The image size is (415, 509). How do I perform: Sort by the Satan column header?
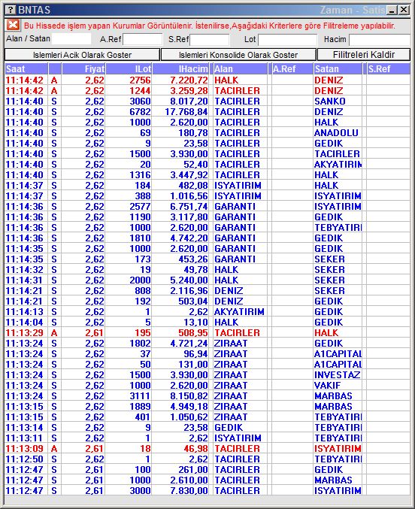[338, 69]
